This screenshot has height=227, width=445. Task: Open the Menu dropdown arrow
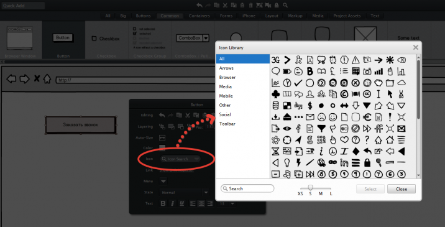point(163,181)
